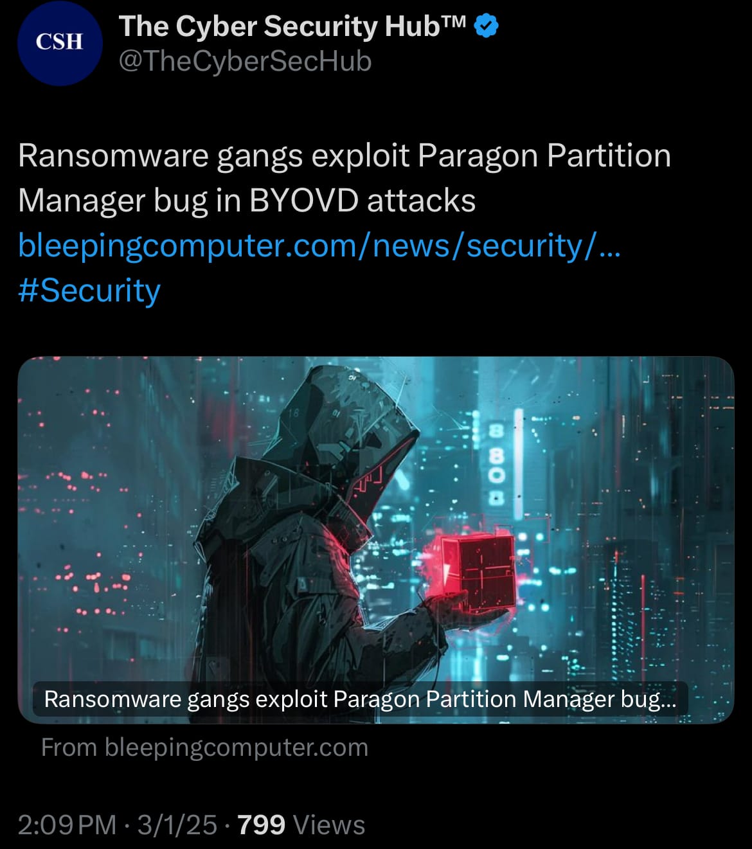Select the tweet headline text line
This screenshot has height=849, width=752.
point(345,156)
